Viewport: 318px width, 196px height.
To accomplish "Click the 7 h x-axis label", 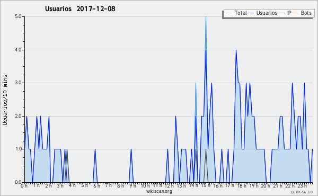I will (x=108, y=185).
